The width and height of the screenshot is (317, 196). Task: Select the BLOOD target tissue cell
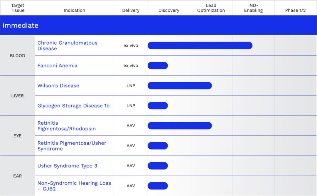click(x=18, y=56)
